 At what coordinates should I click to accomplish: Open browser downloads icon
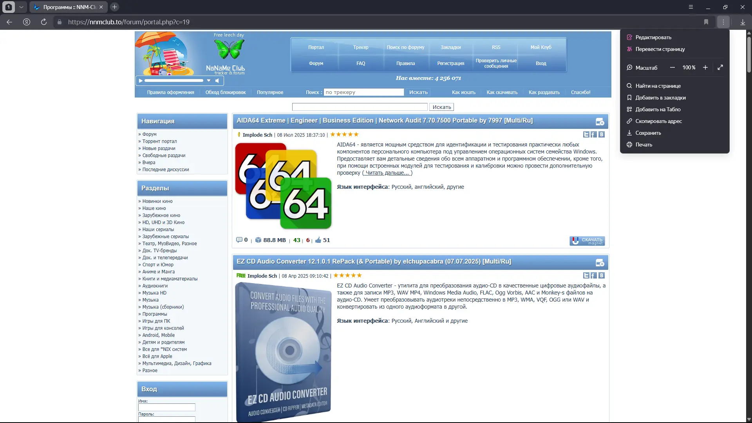point(743,22)
